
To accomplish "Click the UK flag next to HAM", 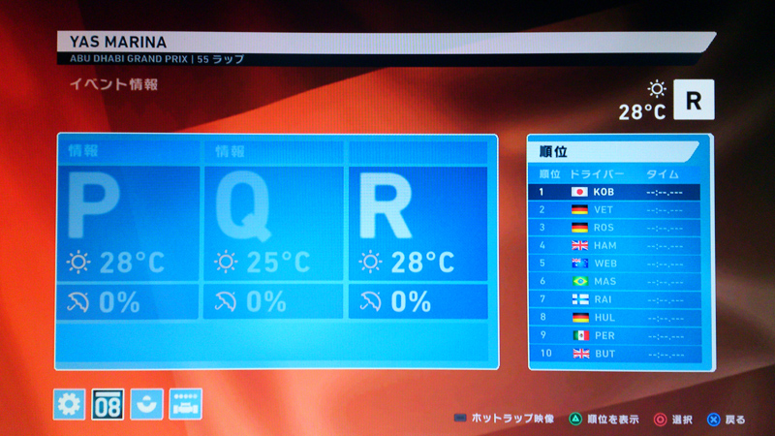I will pos(579,246).
